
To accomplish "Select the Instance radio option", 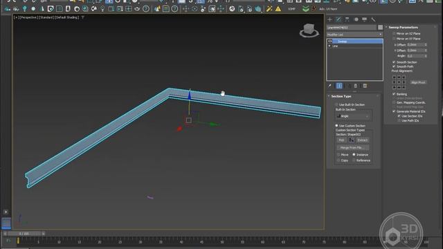I will [354, 155].
